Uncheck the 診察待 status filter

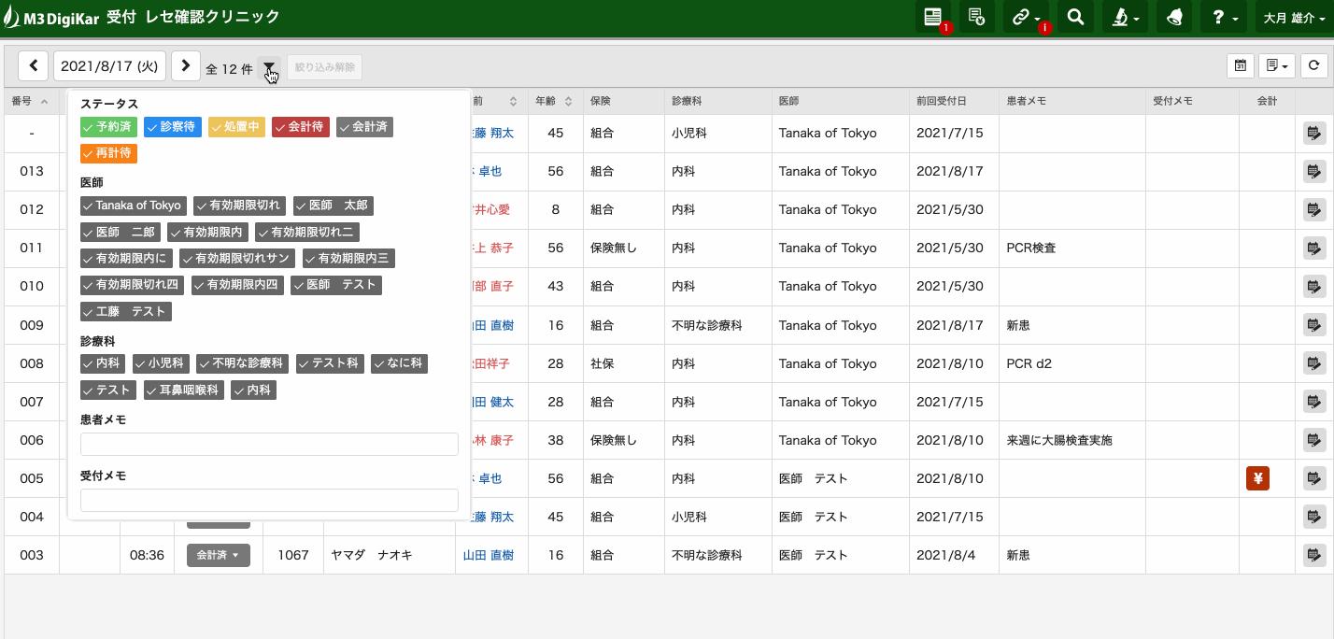click(173, 127)
